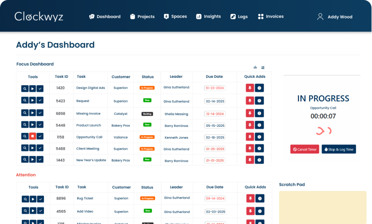Open the Opportunity Call task link
Viewport: 372px width, 224px height.
[90, 137]
